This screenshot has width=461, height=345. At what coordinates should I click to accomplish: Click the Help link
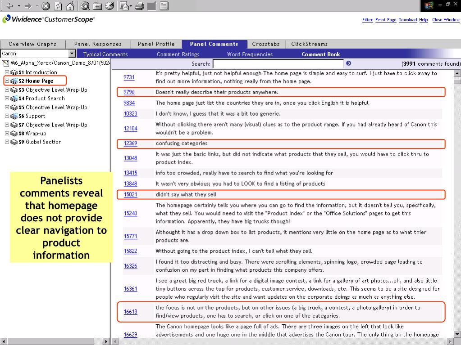[423, 20]
